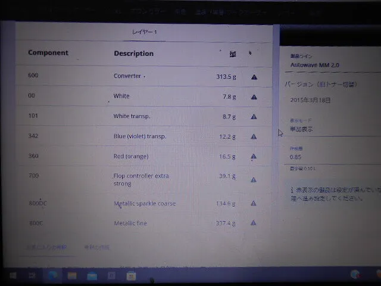Select the underlined tab below the component table
Viewport: 381px width, 286px height.
[46, 247]
